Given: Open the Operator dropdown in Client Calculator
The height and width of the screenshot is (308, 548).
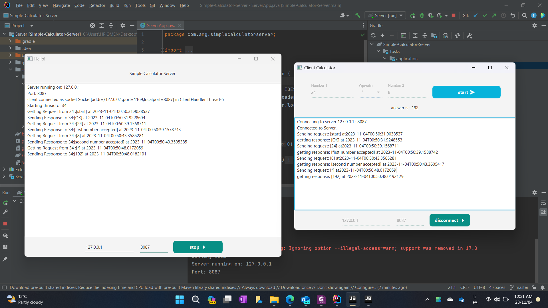Looking at the screenshot, I should (370, 92).
